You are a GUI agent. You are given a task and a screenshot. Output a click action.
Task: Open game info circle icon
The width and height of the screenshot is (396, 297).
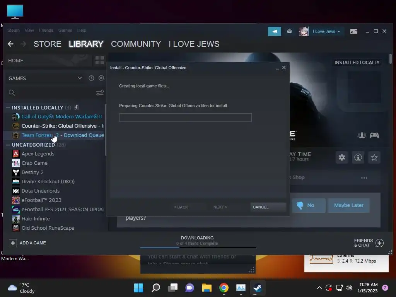coord(358,158)
